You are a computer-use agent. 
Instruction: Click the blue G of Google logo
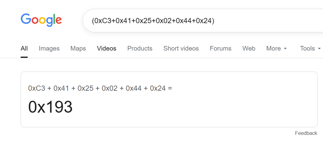pyautogui.click(x=26, y=19)
